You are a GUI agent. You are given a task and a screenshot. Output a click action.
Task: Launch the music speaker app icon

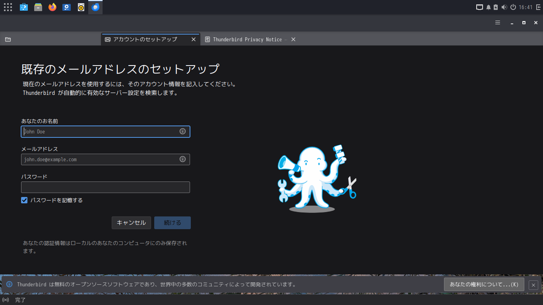(x=81, y=7)
